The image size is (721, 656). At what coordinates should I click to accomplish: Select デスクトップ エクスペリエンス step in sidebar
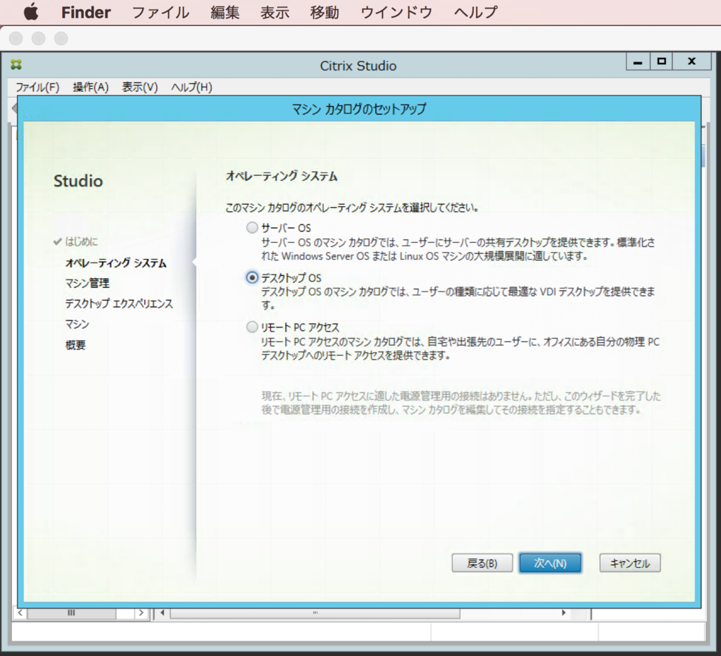pyautogui.click(x=118, y=303)
